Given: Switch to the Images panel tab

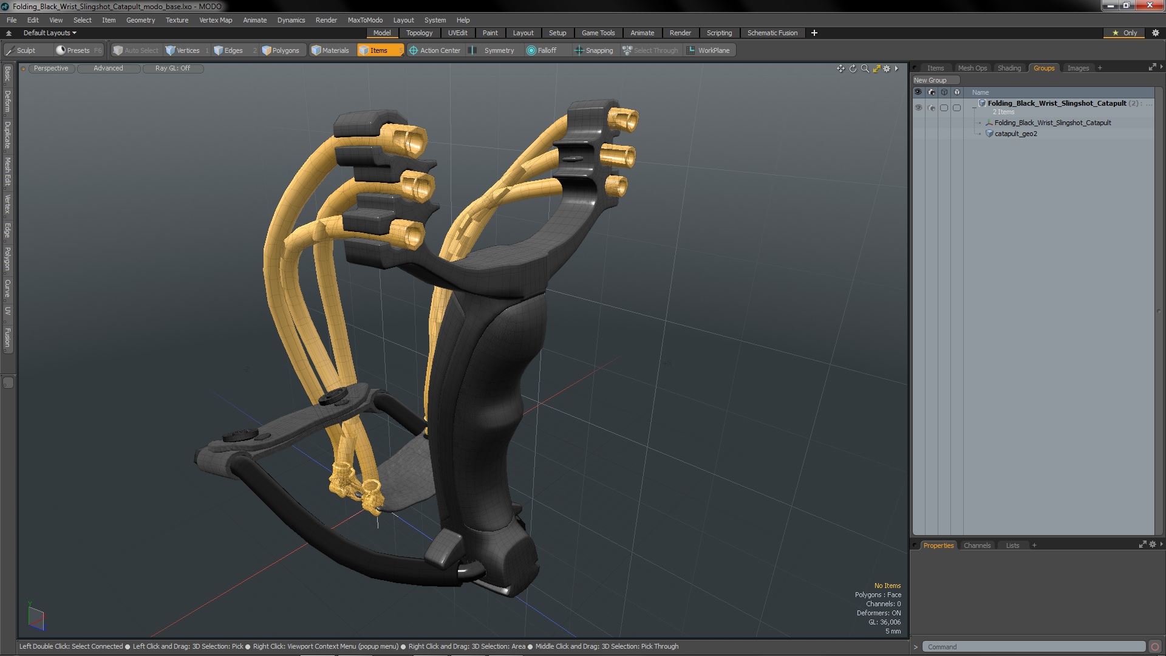Looking at the screenshot, I should click(x=1078, y=68).
